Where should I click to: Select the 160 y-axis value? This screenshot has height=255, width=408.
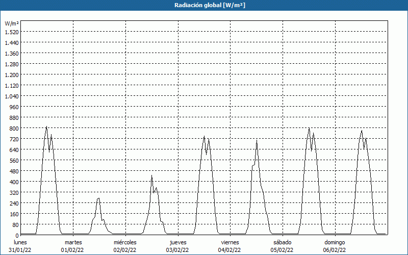(14, 214)
